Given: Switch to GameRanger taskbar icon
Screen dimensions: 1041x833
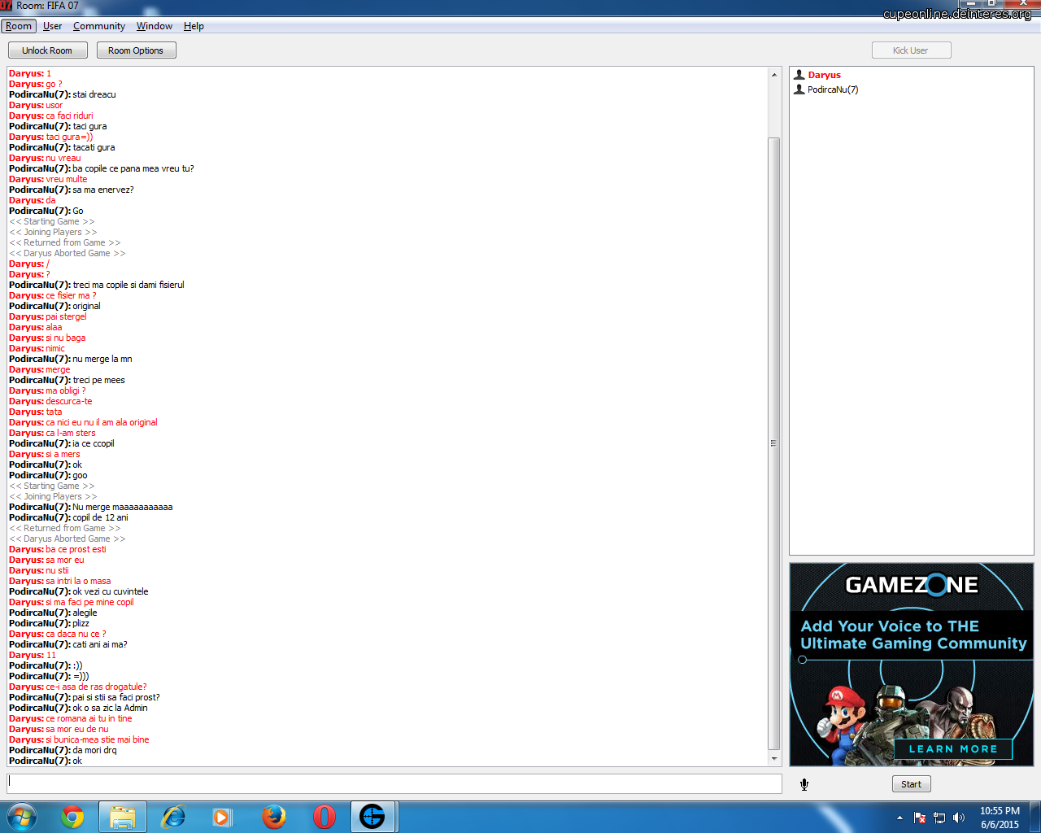Looking at the screenshot, I should pyautogui.click(x=372, y=817).
